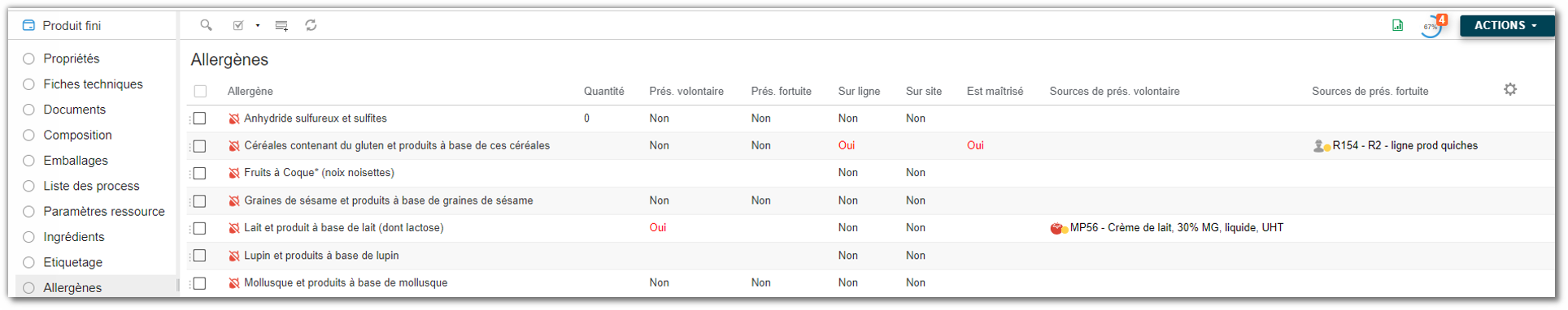Open MP56 Crème de lait source link
The width and height of the screenshot is (1568, 310).
point(1176,228)
